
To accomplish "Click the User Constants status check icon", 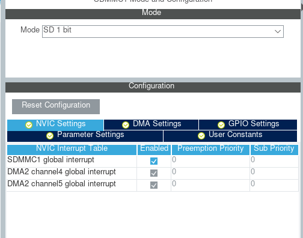I will (x=201, y=136).
